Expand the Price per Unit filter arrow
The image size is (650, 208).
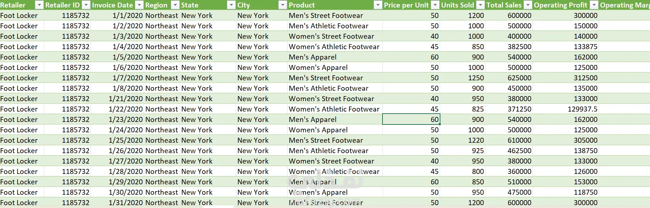(x=435, y=5)
